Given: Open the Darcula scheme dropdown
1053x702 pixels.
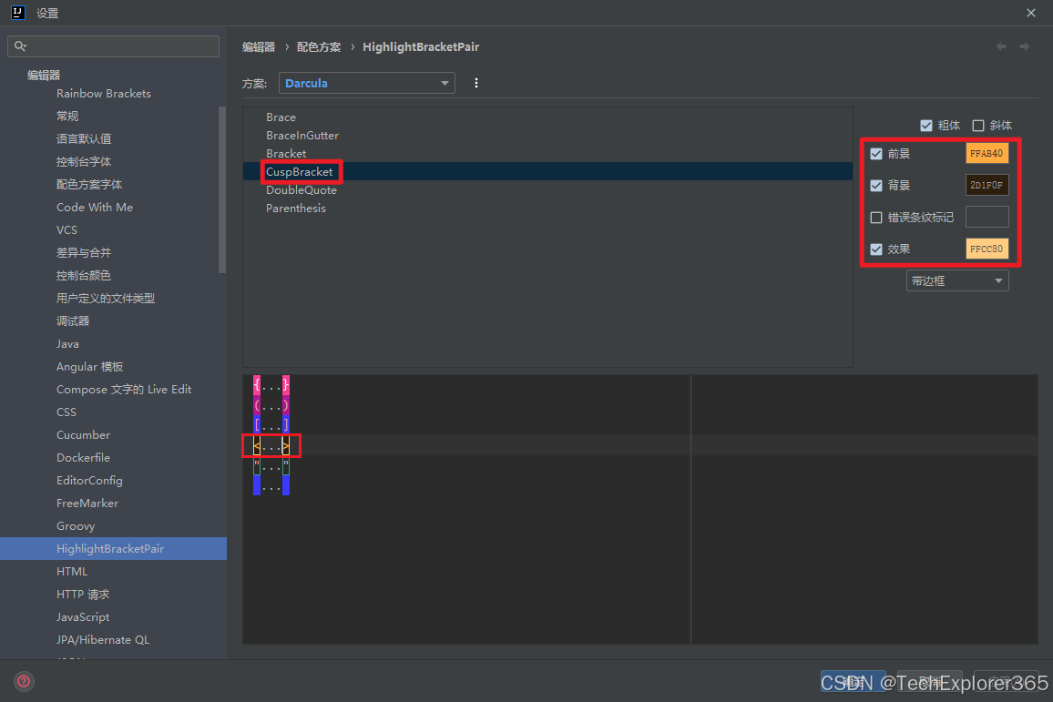Looking at the screenshot, I should pos(367,83).
